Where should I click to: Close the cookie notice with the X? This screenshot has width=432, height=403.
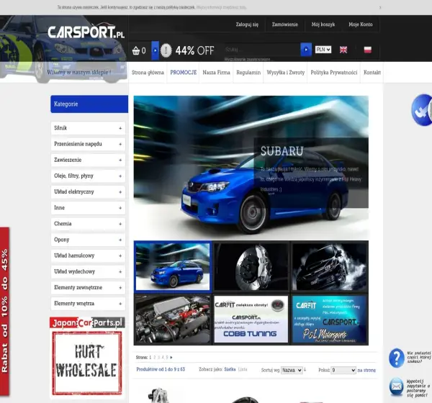380,7
